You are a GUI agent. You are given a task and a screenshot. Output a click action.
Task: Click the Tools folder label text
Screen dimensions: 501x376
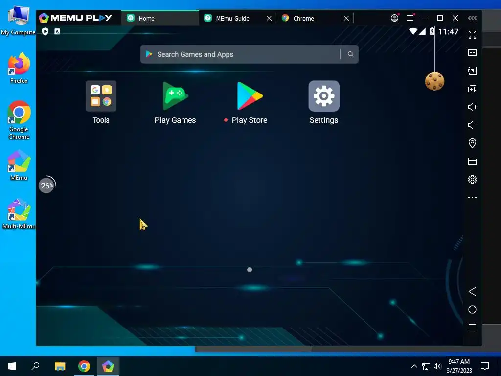pos(101,120)
